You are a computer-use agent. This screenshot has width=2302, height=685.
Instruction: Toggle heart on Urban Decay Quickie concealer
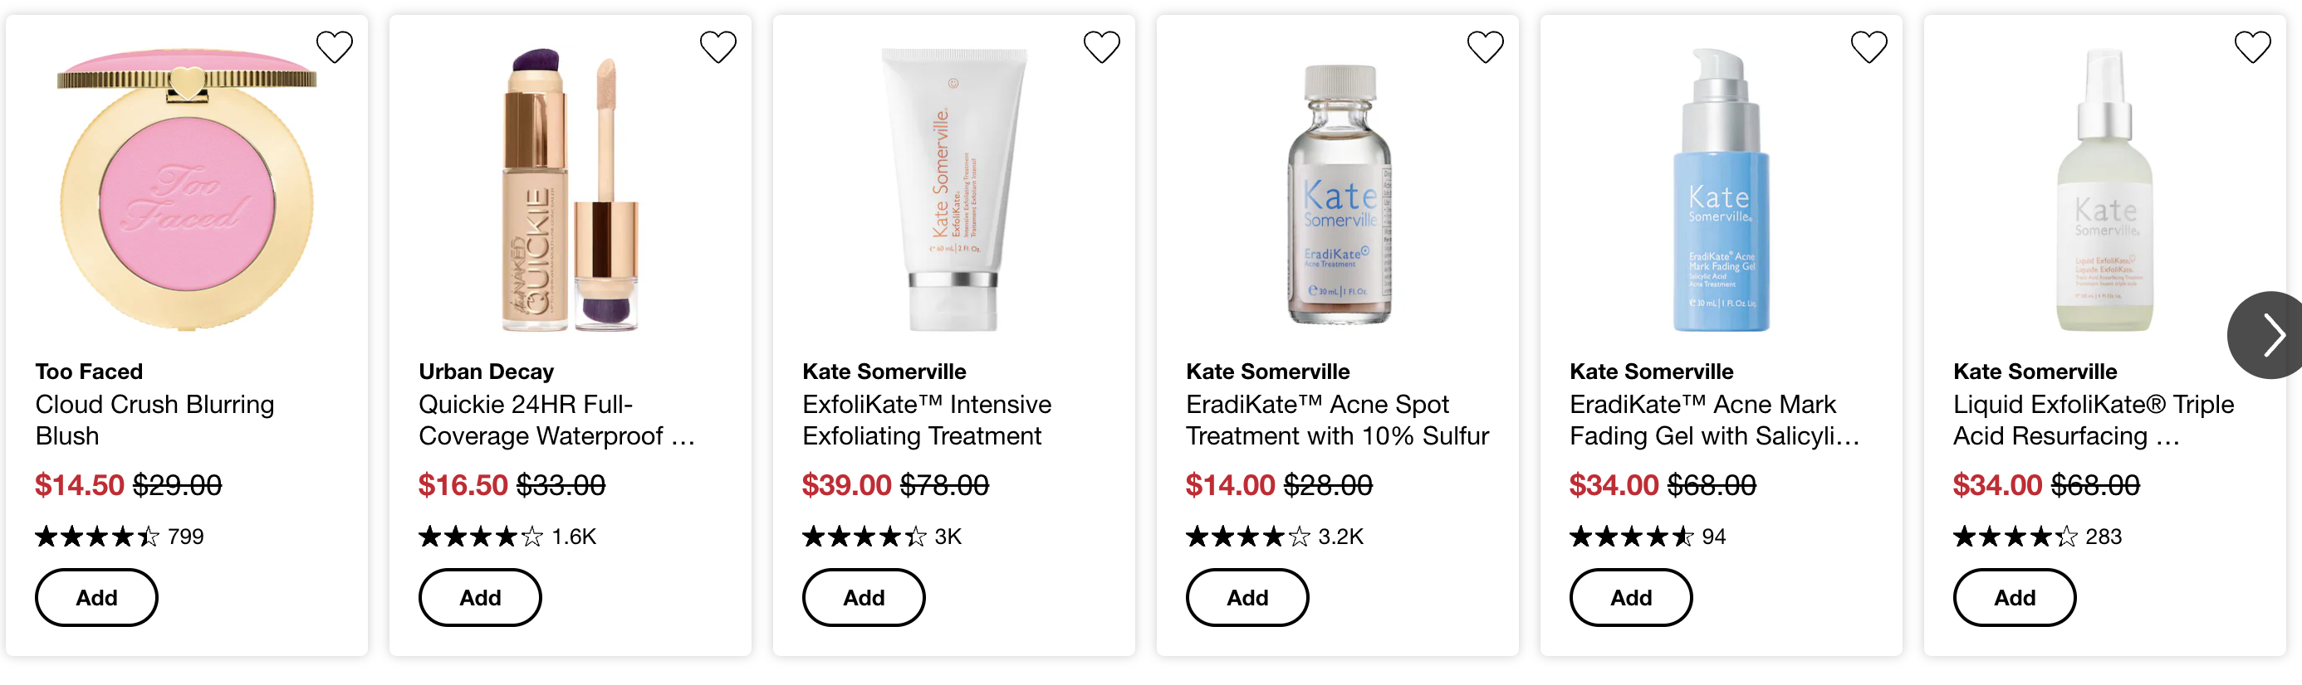[x=718, y=46]
